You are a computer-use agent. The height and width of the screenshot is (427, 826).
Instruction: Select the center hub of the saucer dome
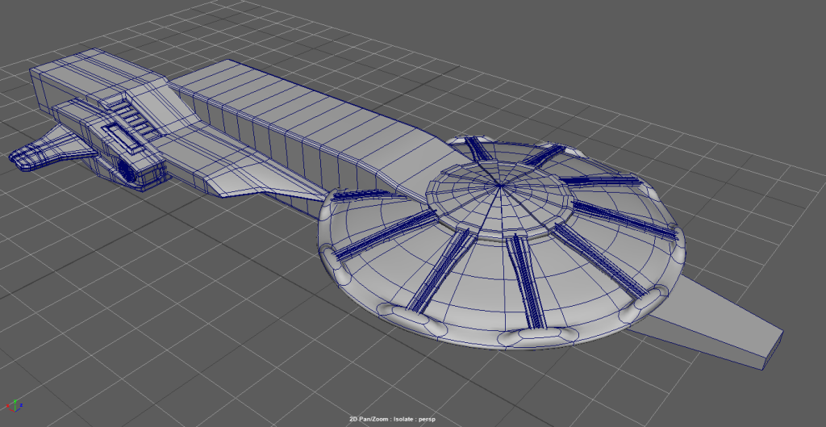tap(499, 200)
